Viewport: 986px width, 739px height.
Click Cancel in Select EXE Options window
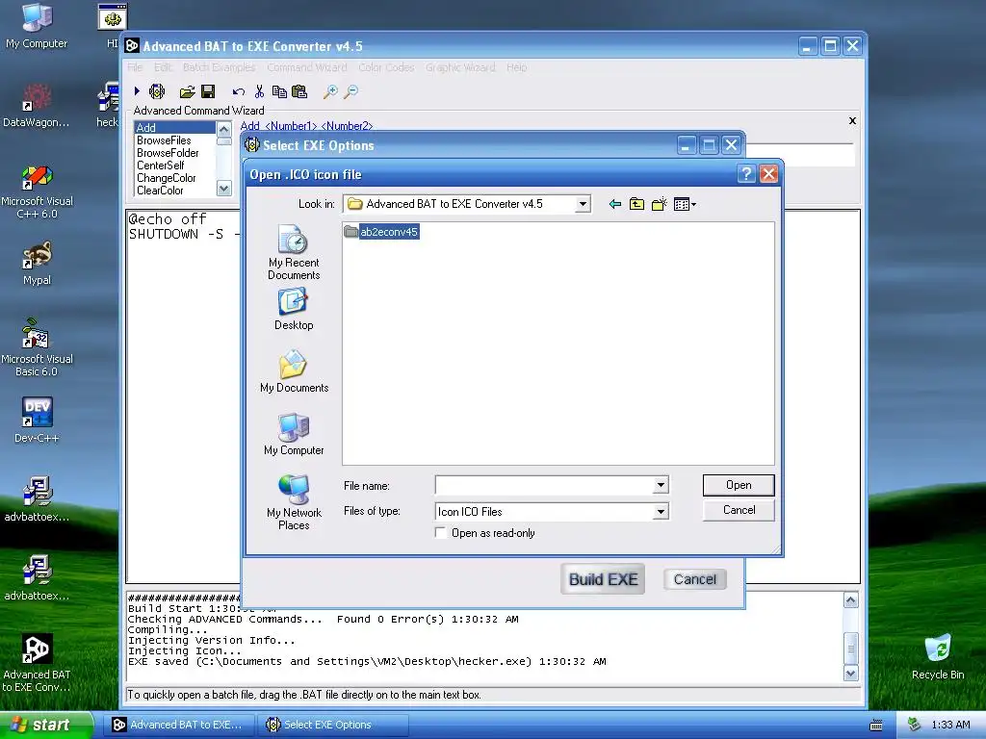click(x=695, y=578)
